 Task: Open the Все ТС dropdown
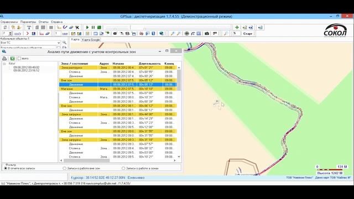59,43
